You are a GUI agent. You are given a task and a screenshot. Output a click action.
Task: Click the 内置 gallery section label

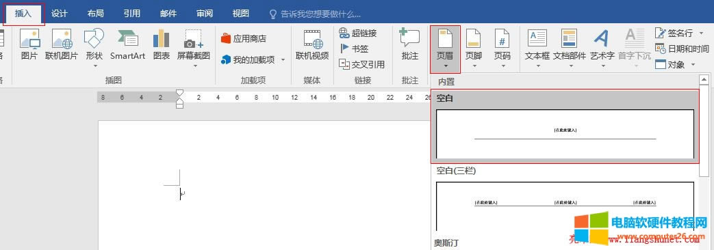pos(446,82)
